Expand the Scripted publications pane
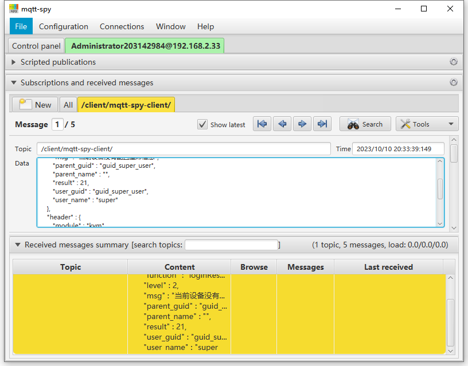468x366 pixels. pyautogui.click(x=13, y=62)
